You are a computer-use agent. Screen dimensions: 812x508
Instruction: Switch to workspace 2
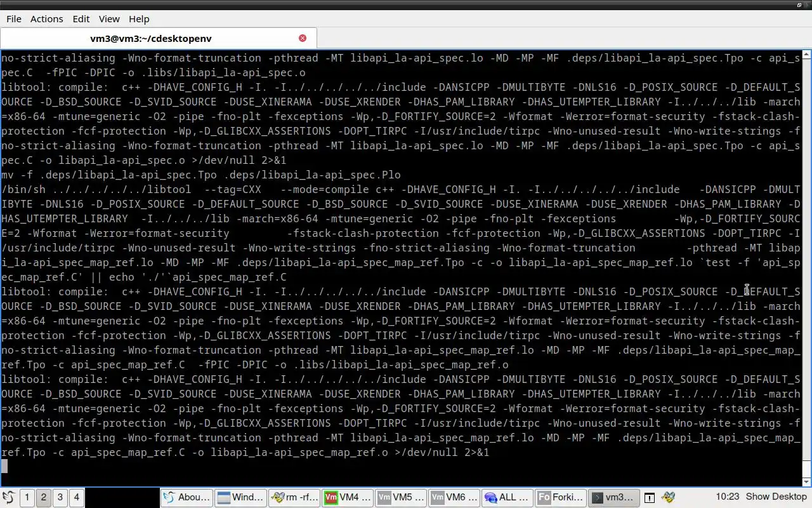click(x=43, y=497)
